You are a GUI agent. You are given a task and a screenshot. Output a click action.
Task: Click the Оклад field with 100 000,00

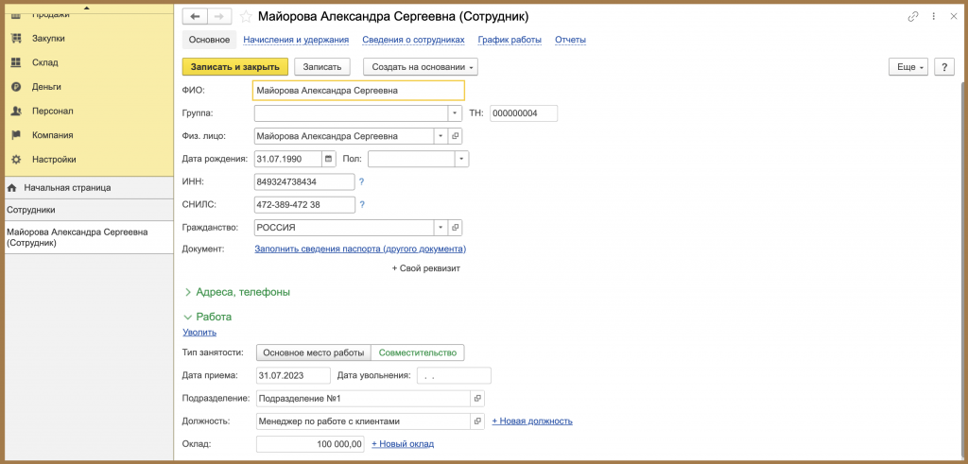pos(310,444)
